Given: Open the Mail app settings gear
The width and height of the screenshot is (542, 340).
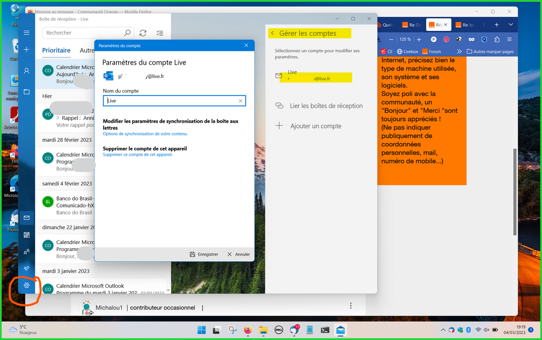Looking at the screenshot, I should (27, 285).
